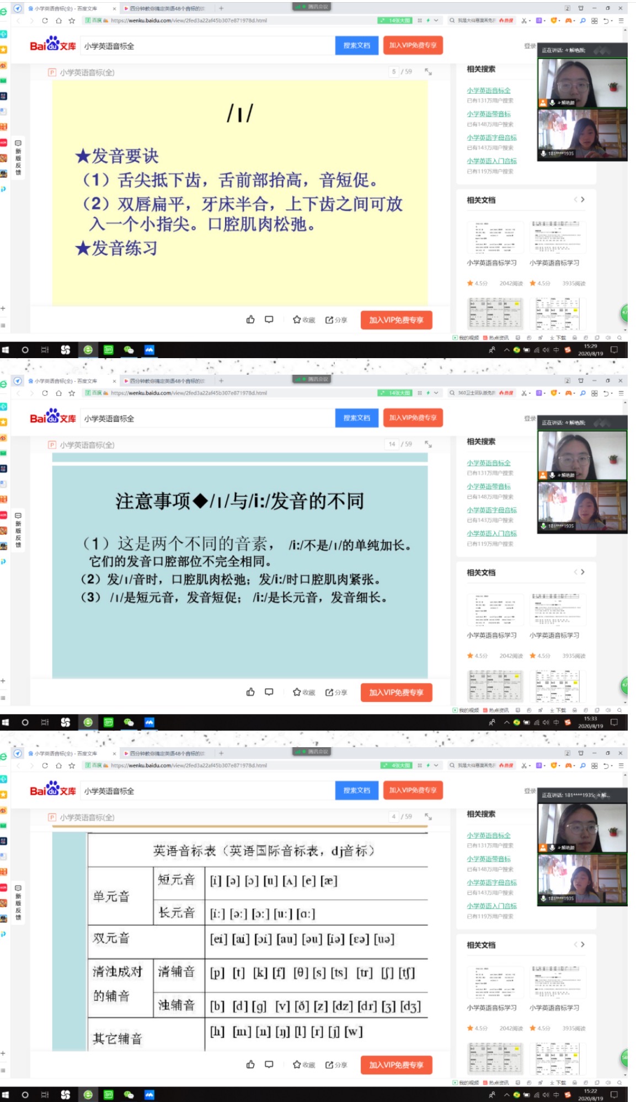Open browser hamburger menu in the 4张大图 window

pos(621,765)
